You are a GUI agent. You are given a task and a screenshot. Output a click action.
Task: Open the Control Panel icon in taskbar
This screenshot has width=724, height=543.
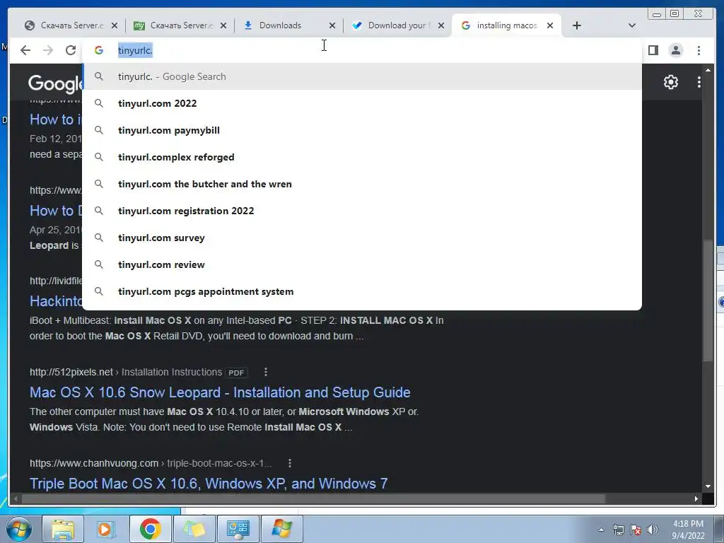238,529
